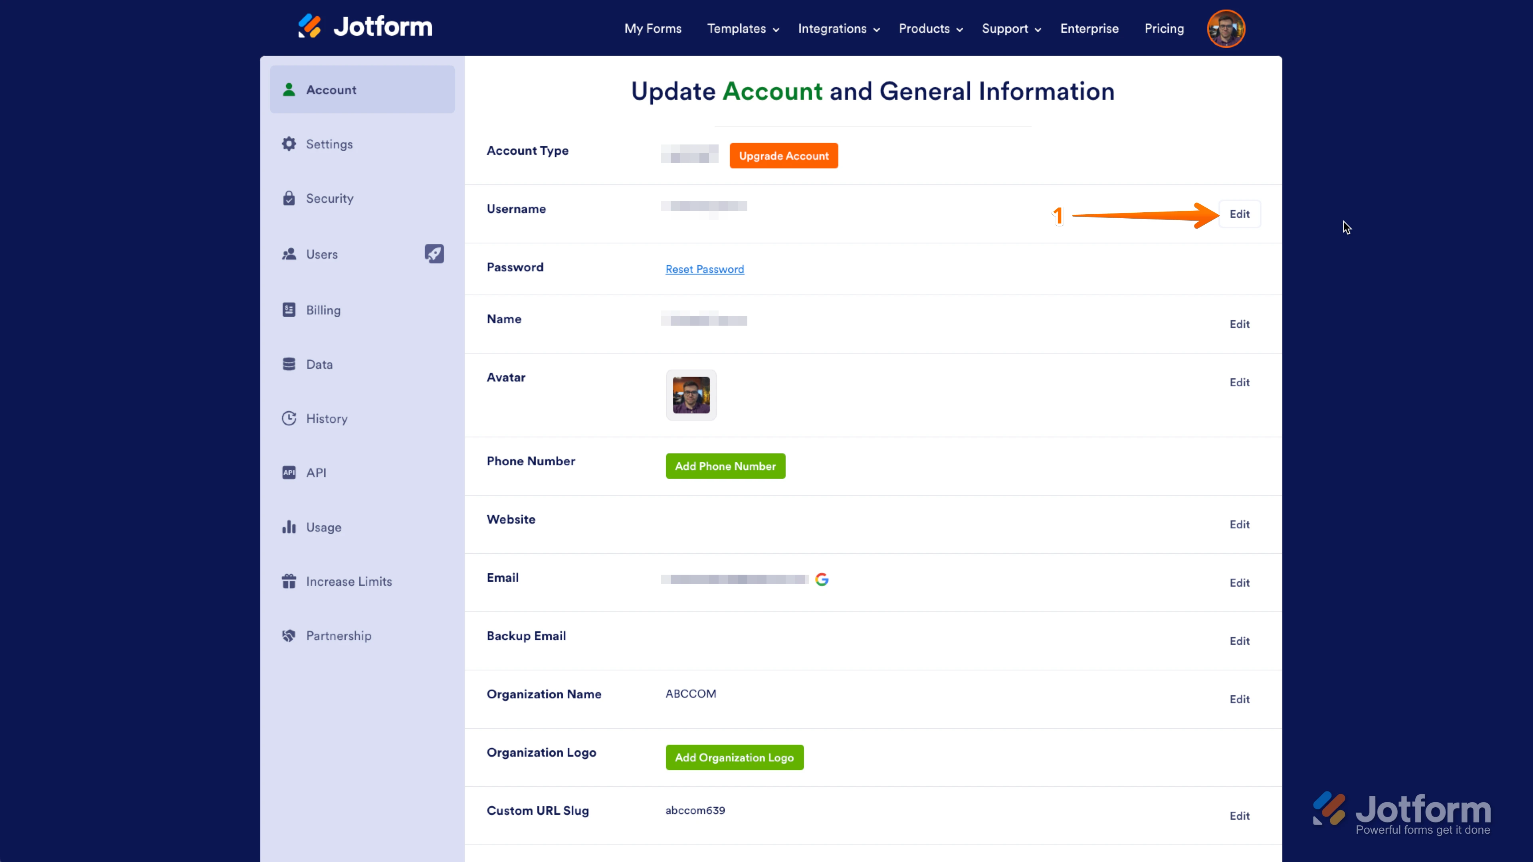Click the Data database icon

tap(289, 364)
